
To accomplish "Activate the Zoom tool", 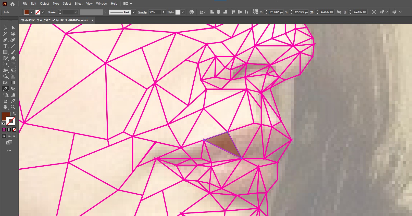I will (13, 107).
